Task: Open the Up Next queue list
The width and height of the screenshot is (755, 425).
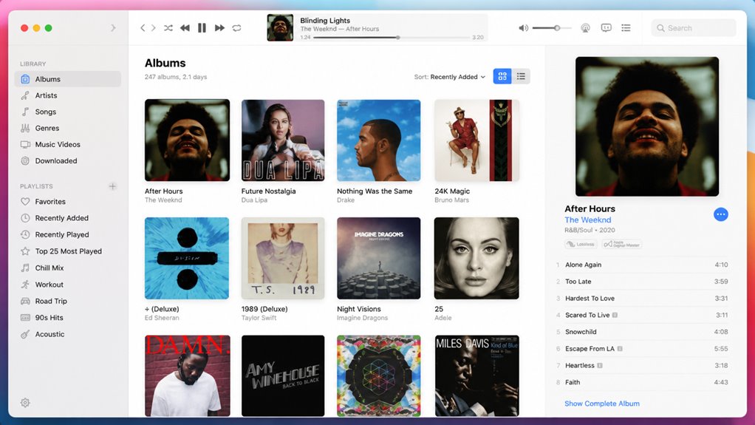Action: point(626,28)
